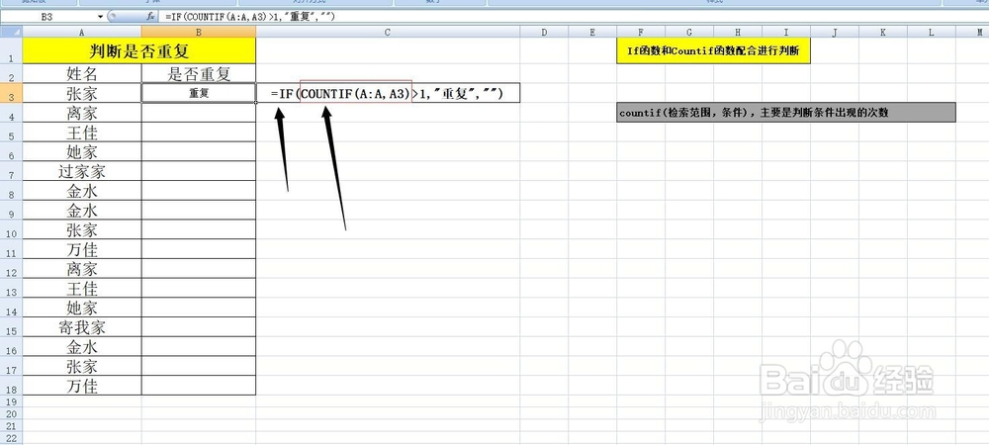Select 金水 in row 8

pyautogui.click(x=82, y=191)
